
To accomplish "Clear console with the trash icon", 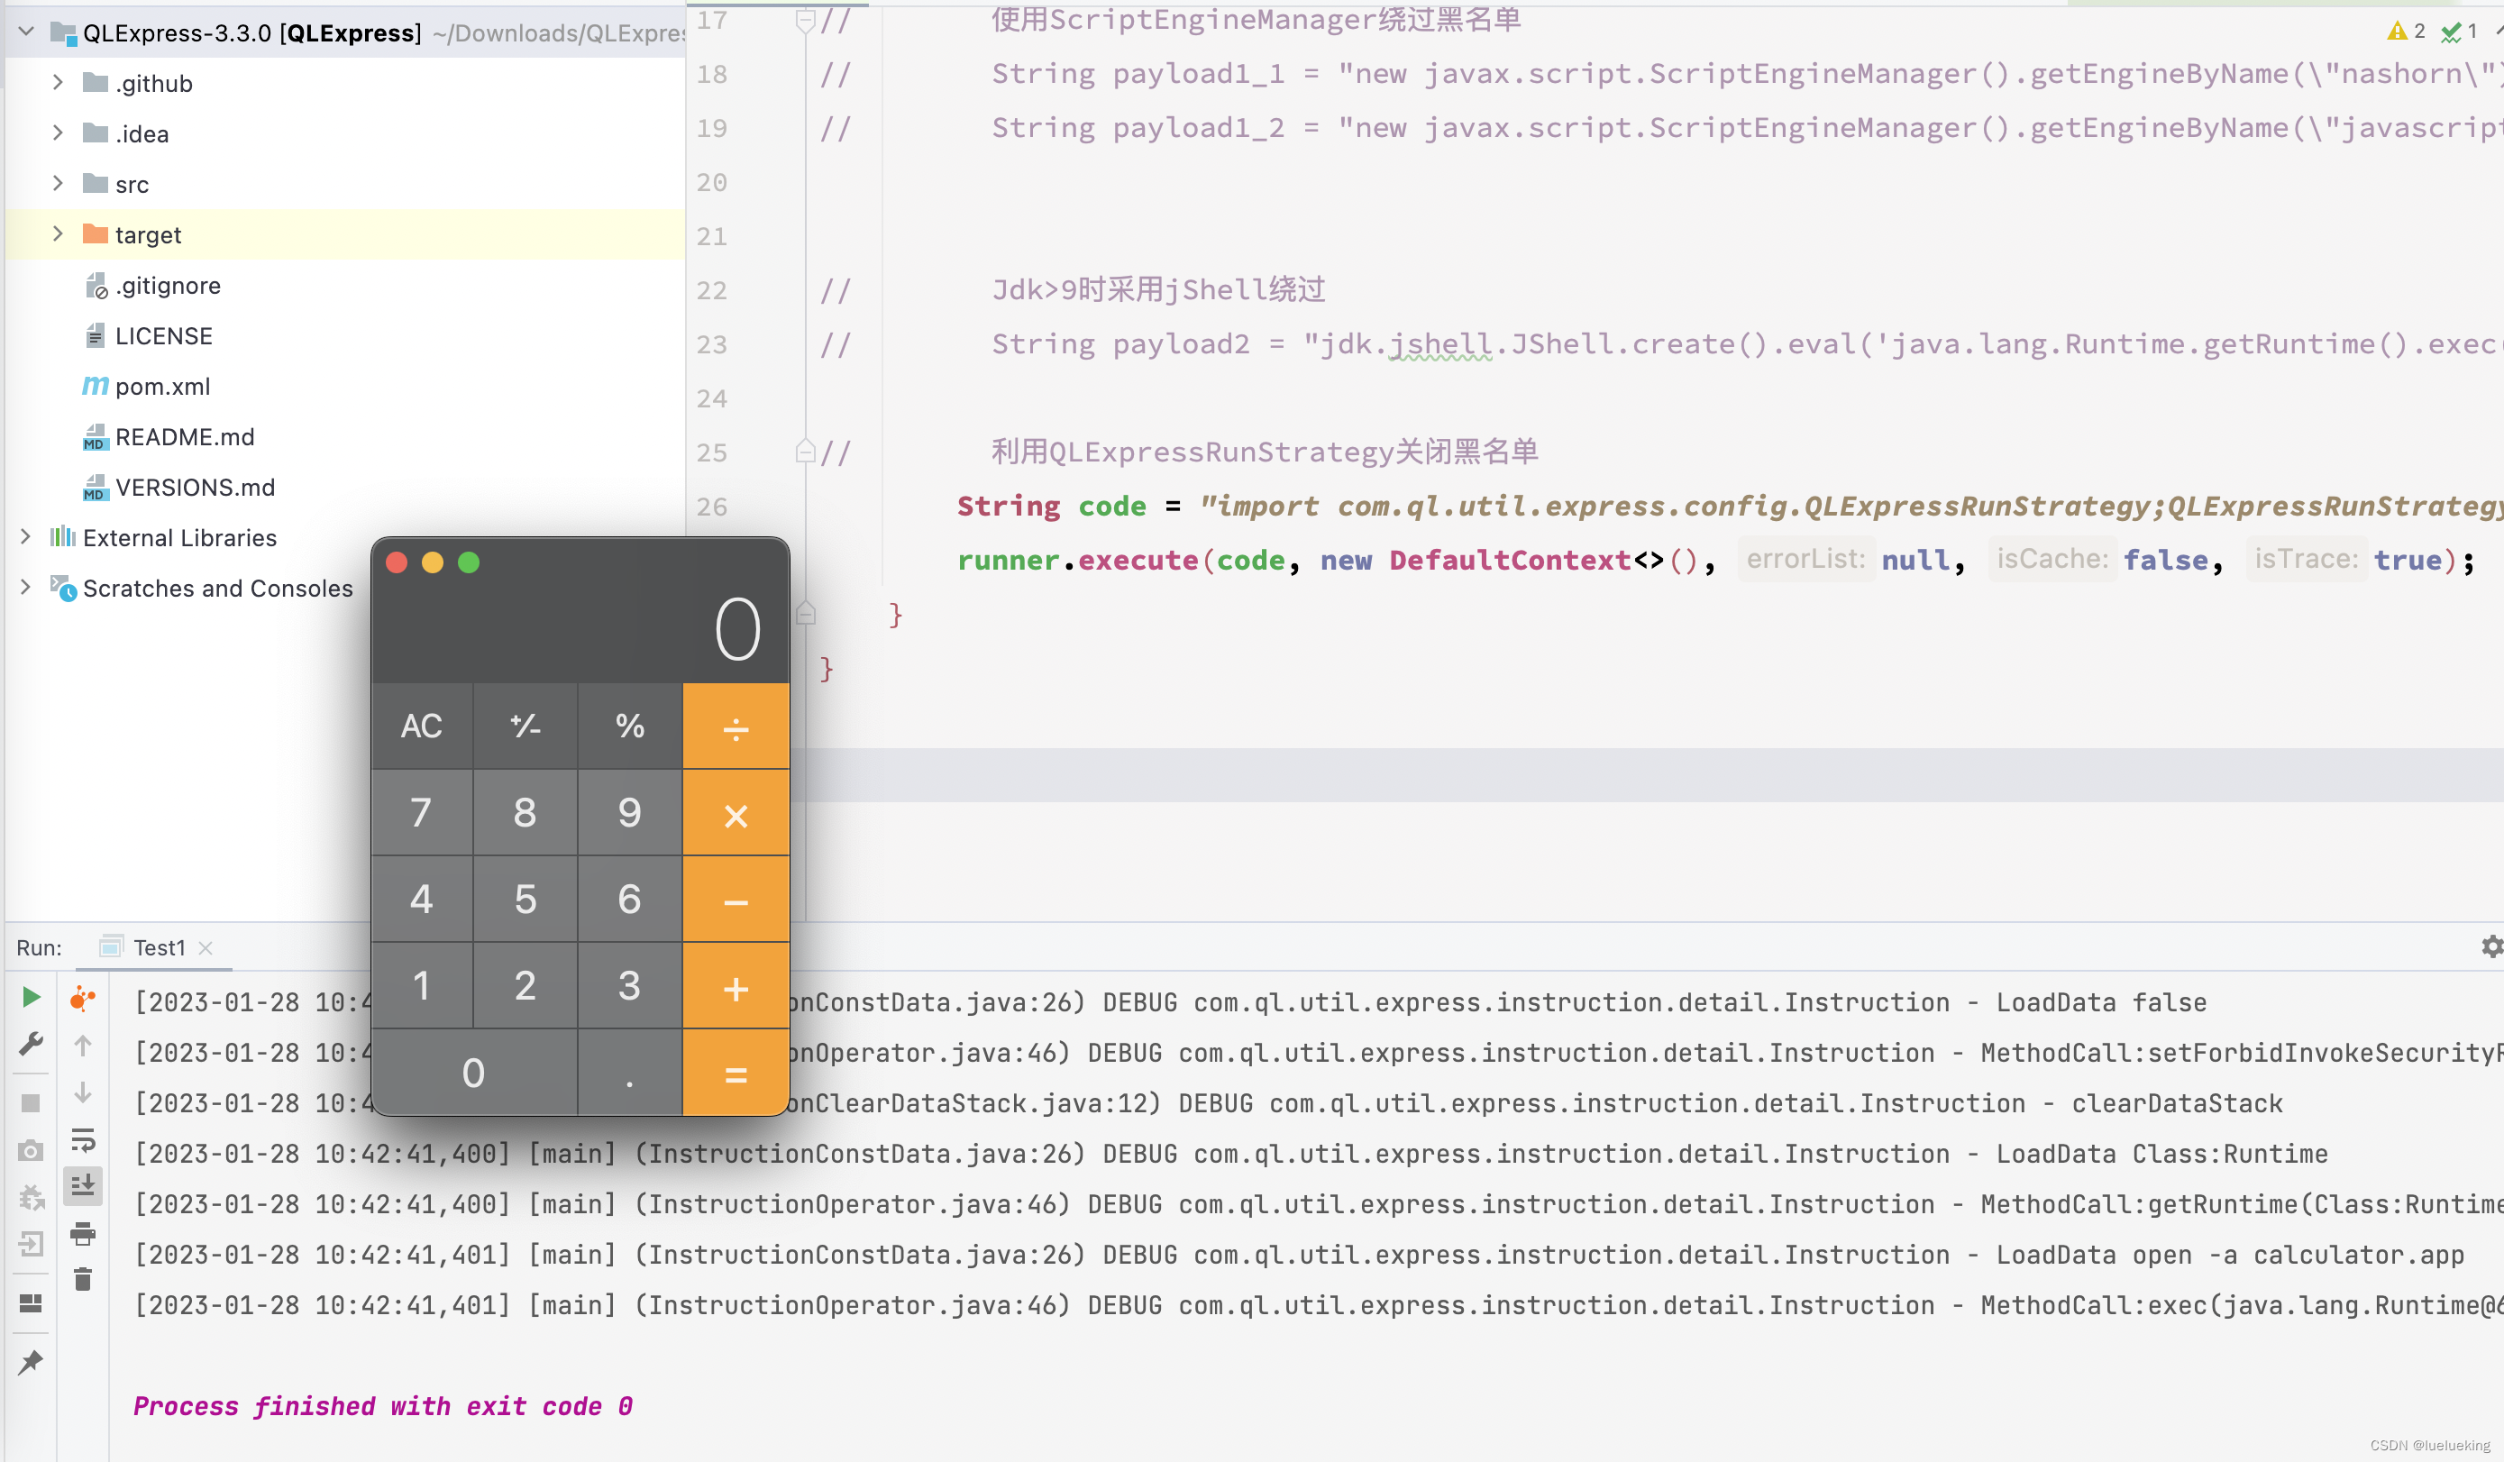I will (84, 1280).
